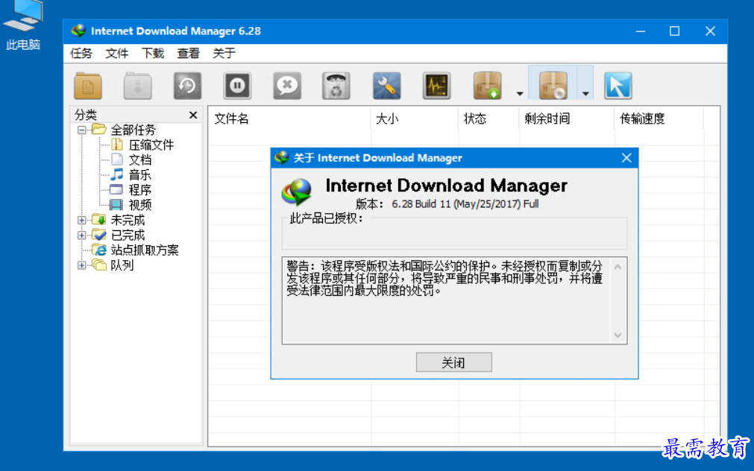Click the Delete recycle bin toolbar icon
Viewport: 754px width, 471px height.
click(336, 86)
